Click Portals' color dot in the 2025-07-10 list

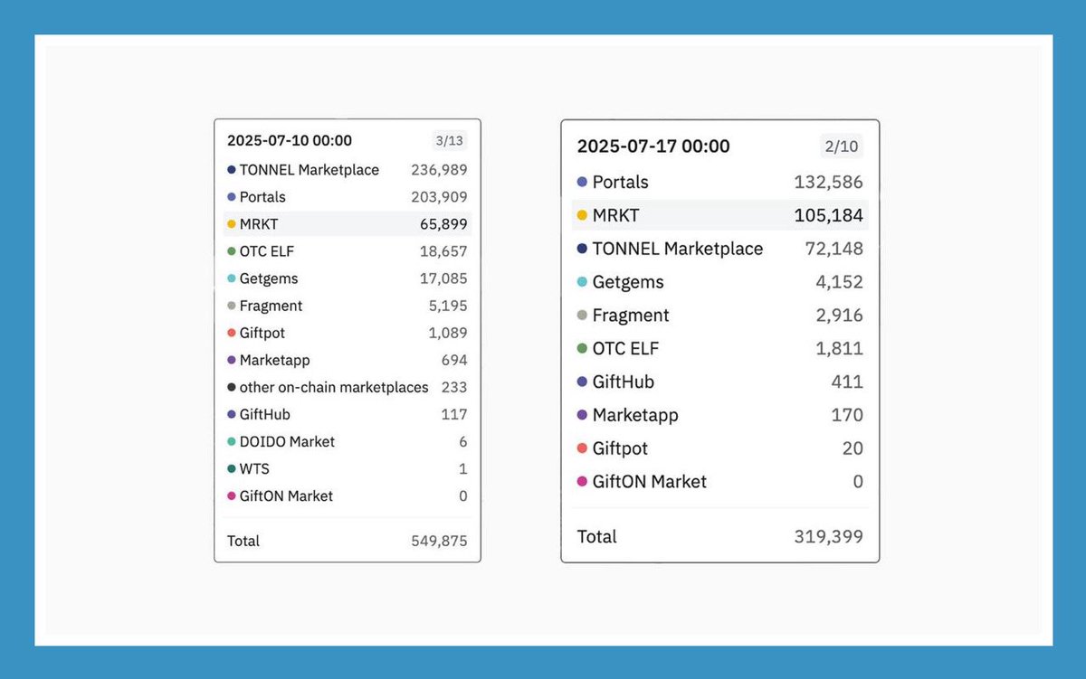pos(232,197)
